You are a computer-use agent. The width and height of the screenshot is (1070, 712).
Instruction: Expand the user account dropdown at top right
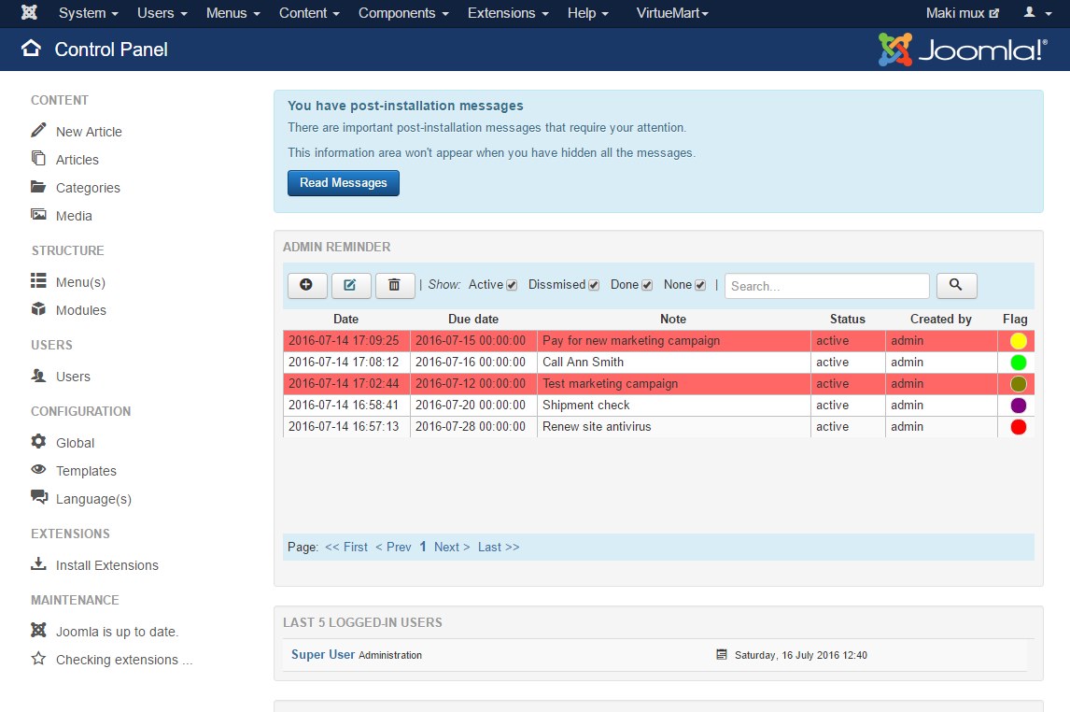1036,13
